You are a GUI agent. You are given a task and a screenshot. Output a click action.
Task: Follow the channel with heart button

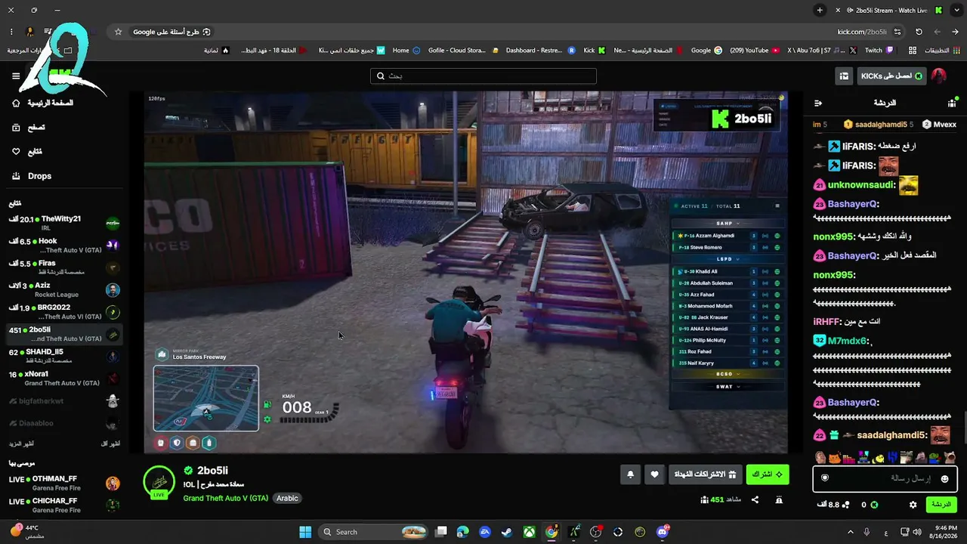tap(654, 474)
